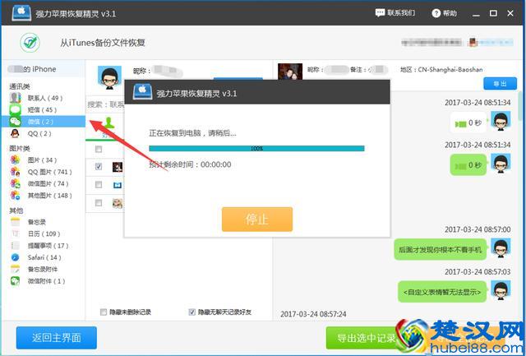Open the QQ penguin icon
526x356 pixels.
(x=15, y=133)
